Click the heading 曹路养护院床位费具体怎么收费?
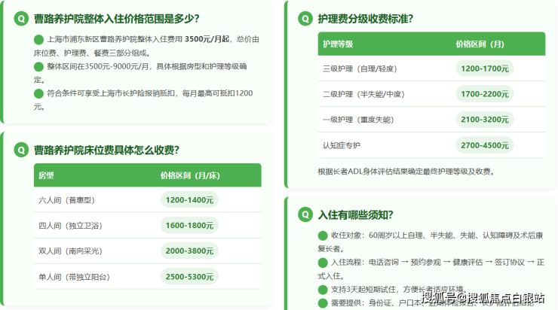 [x=106, y=150]
